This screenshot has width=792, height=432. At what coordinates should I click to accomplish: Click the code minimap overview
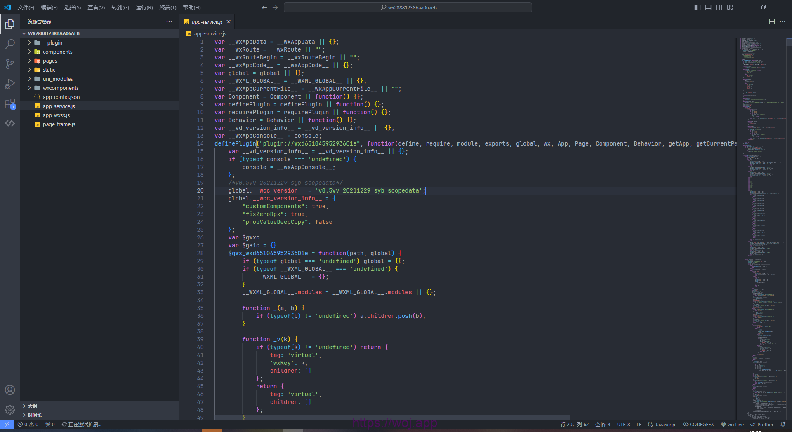[762, 206]
